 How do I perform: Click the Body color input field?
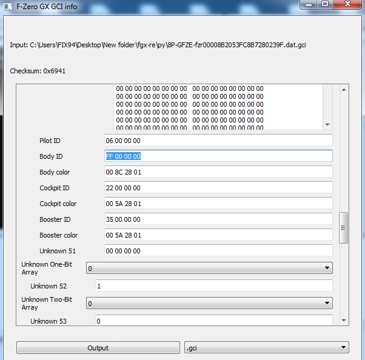(x=218, y=172)
